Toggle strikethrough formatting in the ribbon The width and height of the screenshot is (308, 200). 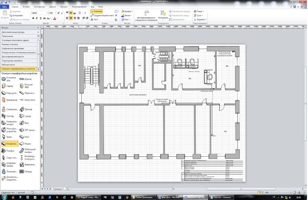[44, 18]
